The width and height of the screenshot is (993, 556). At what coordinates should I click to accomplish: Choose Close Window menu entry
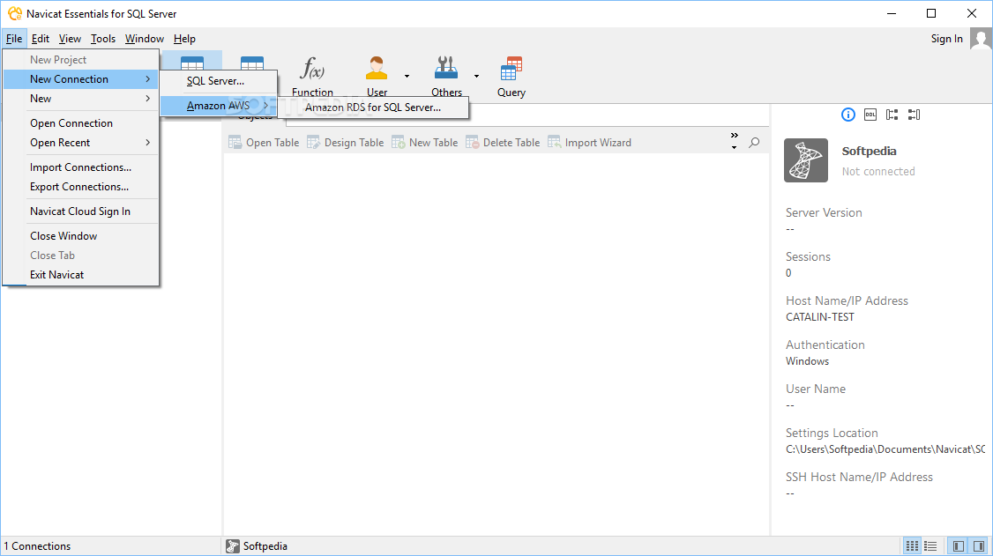[80, 236]
